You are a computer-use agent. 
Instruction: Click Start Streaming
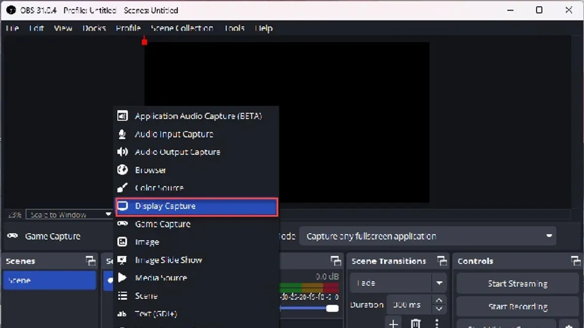pyautogui.click(x=517, y=284)
